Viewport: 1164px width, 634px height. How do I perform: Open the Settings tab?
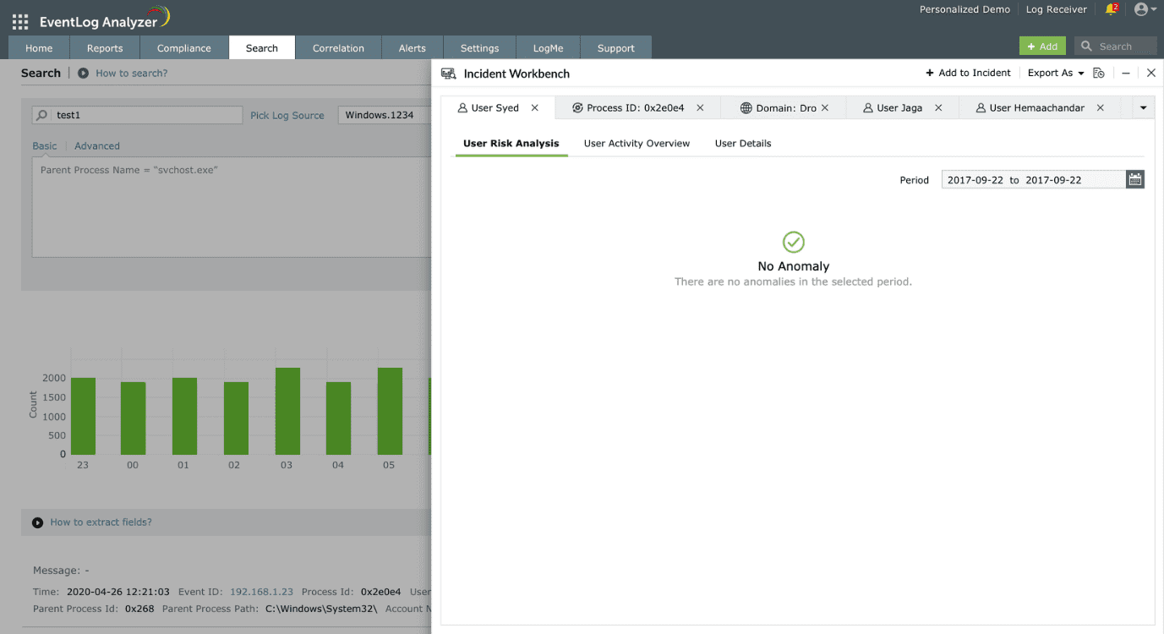480,48
